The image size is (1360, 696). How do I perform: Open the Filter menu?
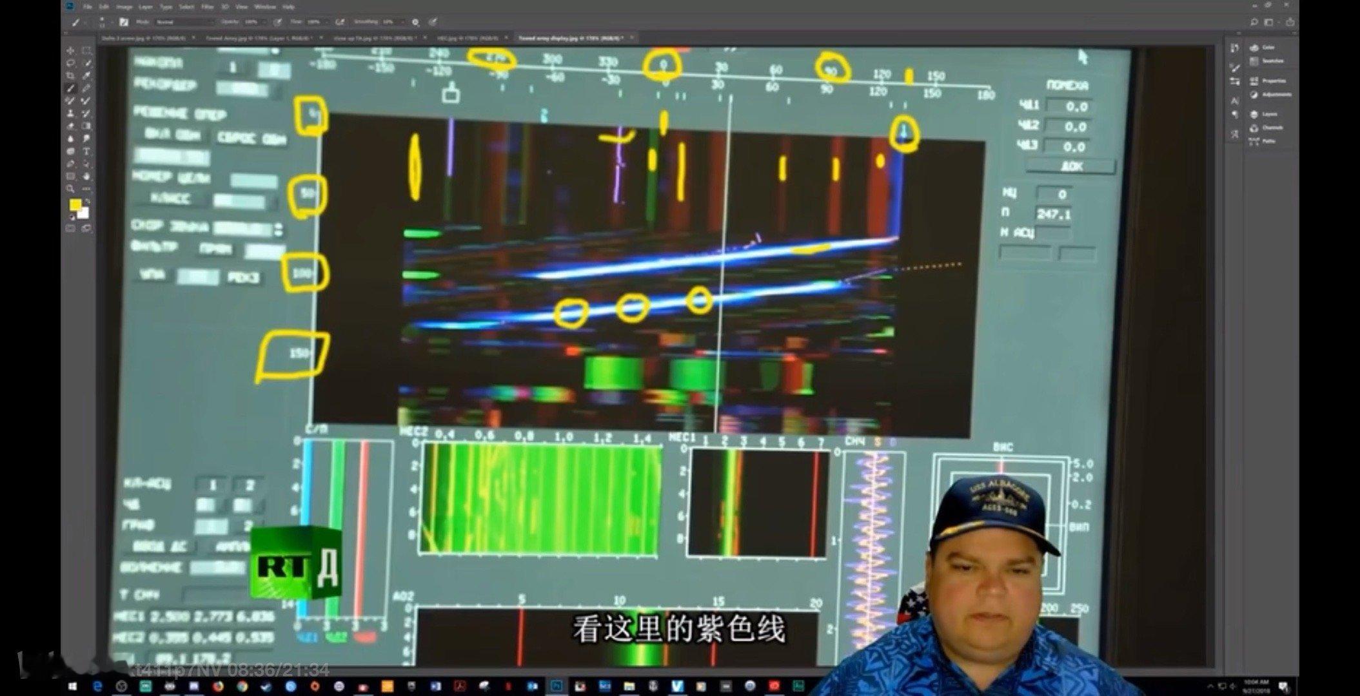pyautogui.click(x=207, y=6)
